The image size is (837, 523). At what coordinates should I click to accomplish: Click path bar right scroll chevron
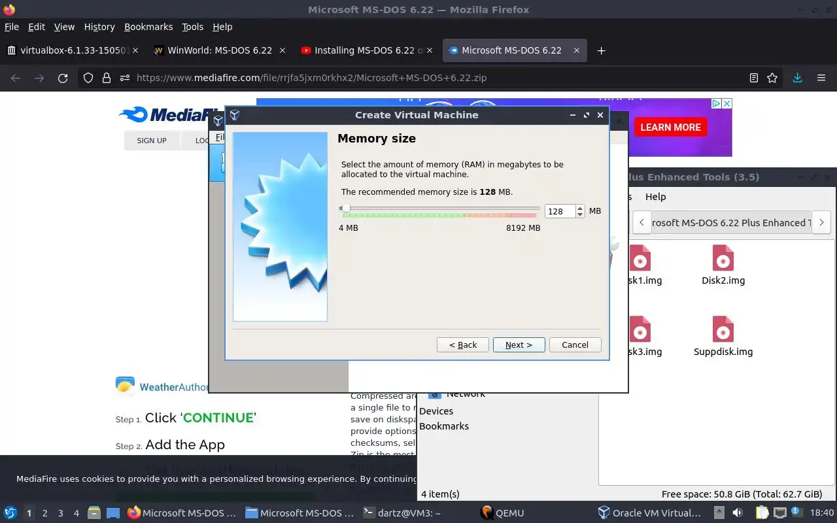click(821, 222)
